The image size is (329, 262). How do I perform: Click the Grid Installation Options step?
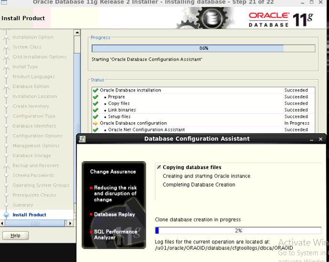40,57
